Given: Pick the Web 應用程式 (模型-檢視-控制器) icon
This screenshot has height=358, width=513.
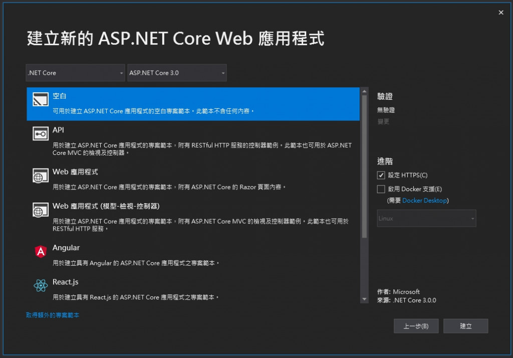Looking at the screenshot, I should (x=41, y=210).
